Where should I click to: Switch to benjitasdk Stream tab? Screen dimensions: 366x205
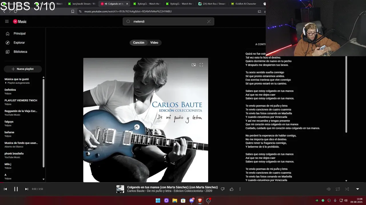point(81,4)
